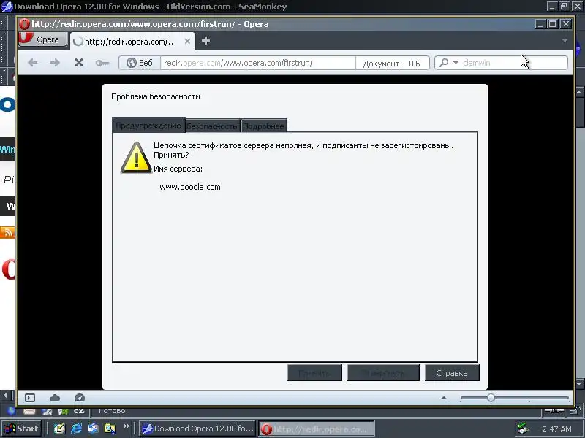Viewport: 585px width, 438px height.
Task: Open a new tab with plus button
Action: [x=205, y=41]
